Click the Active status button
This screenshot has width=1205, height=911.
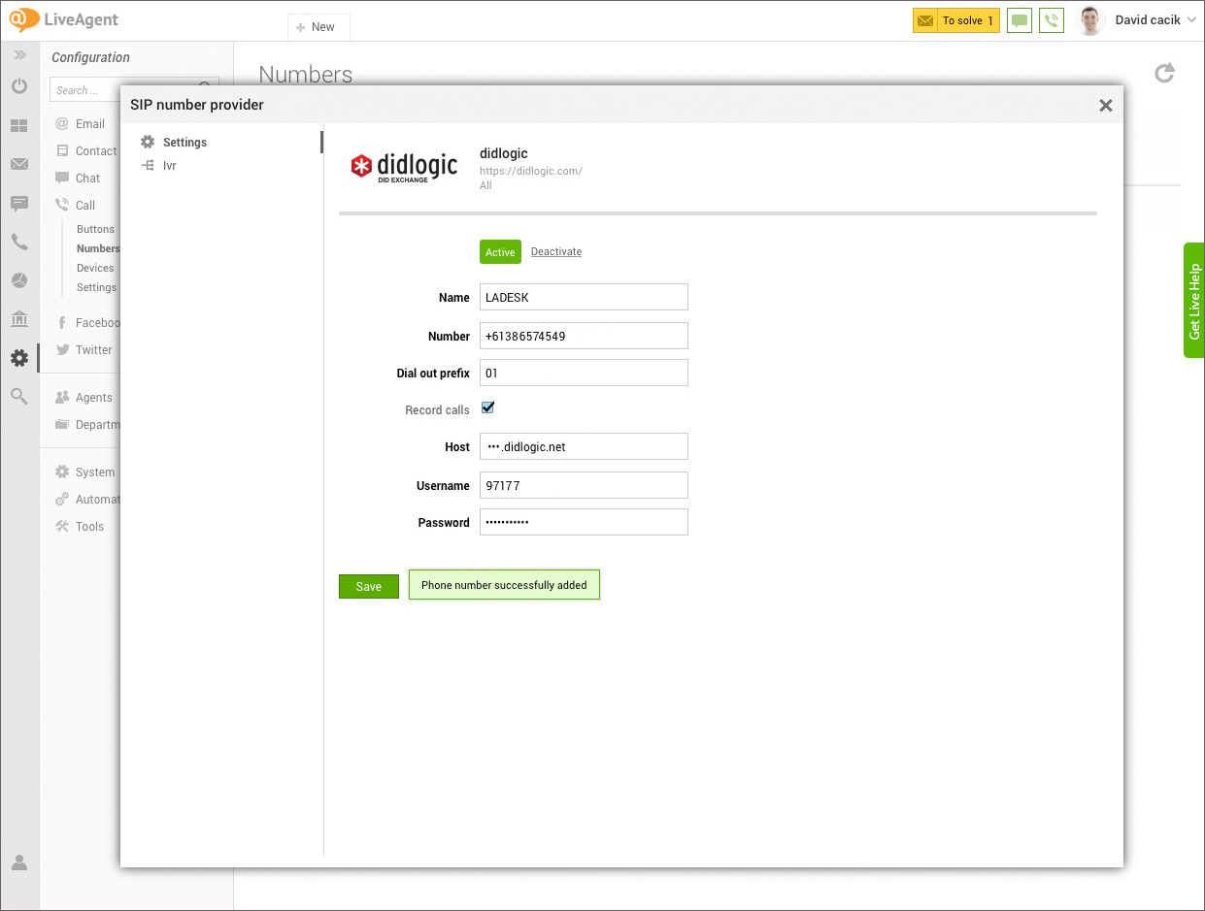tap(500, 252)
